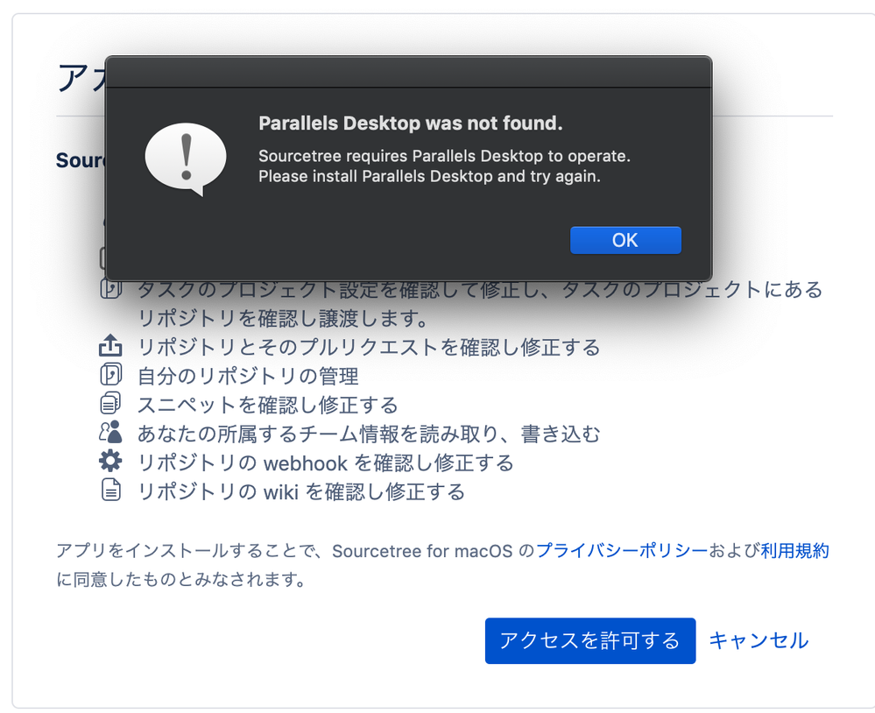
Task: Click the キャンセル link
Action: pos(759,640)
